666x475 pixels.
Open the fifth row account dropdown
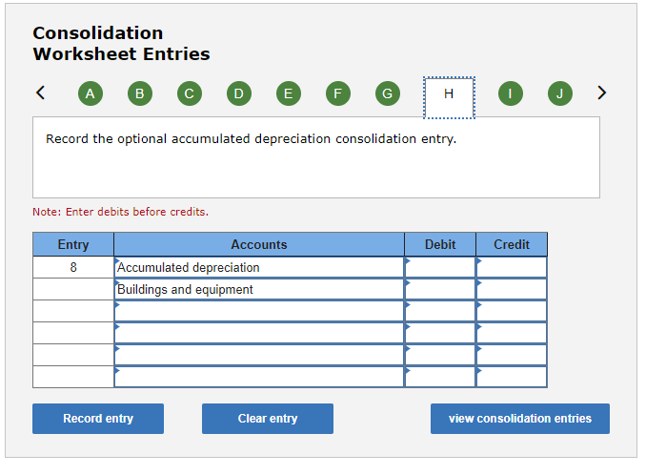click(259, 355)
